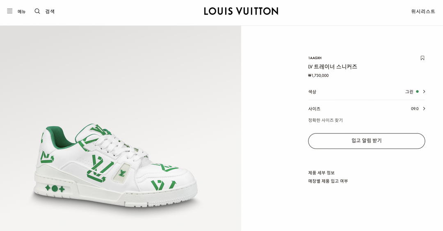Click the product code 1AAGXH
The height and width of the screenshot is (231, 443).
pos(315,58)
